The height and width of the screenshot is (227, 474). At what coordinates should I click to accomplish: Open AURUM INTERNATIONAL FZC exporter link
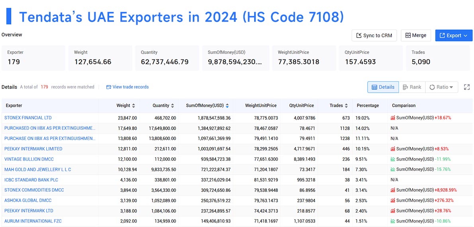(33, 221)
